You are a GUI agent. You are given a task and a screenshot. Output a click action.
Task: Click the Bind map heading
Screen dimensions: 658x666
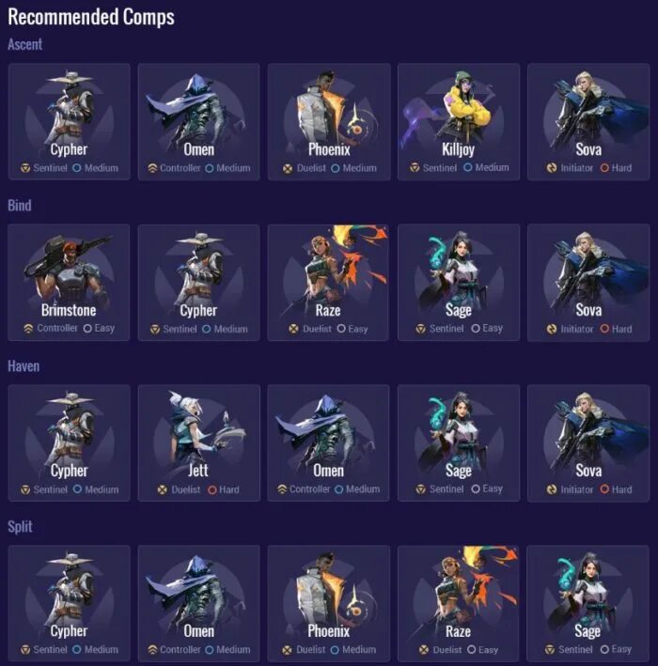[20, 205]
